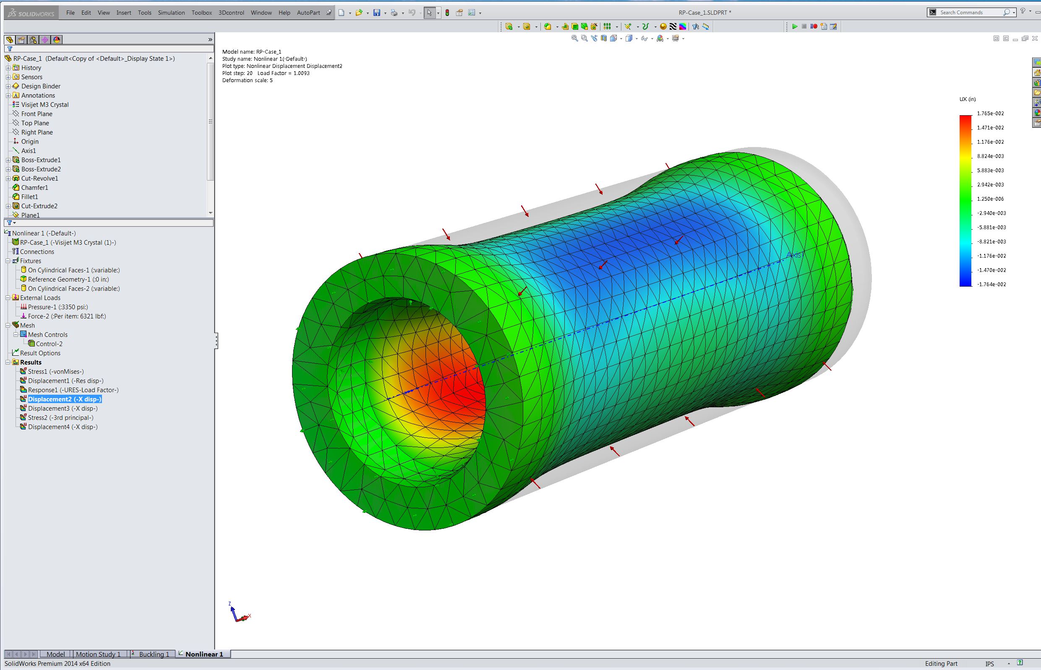
Task: Collapse the External Loads tree node
Action: (x=8, y=298)
